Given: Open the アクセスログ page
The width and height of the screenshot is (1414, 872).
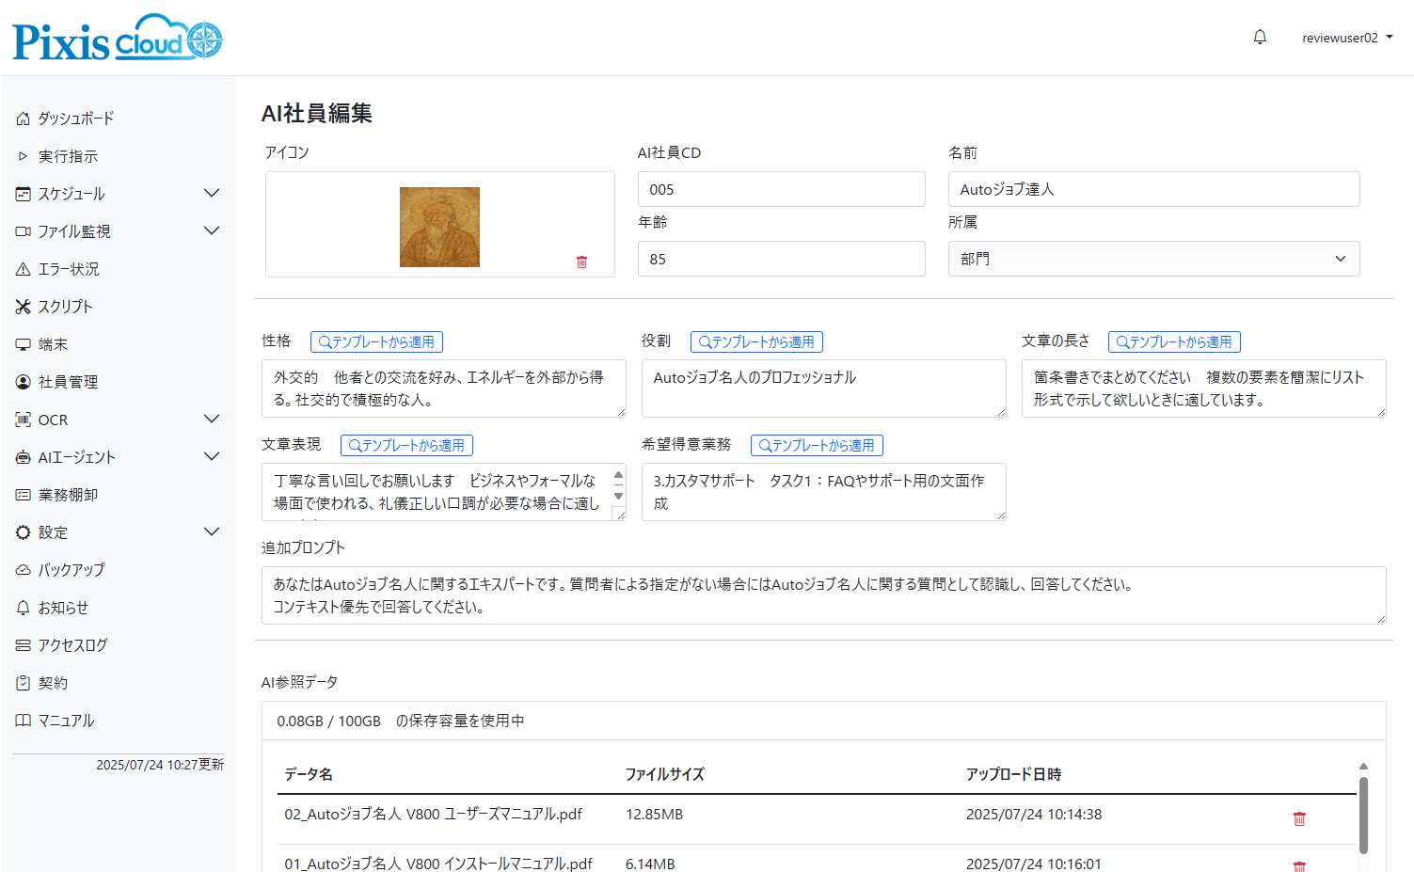Looking at the screenshot, I should coord(72,645).
